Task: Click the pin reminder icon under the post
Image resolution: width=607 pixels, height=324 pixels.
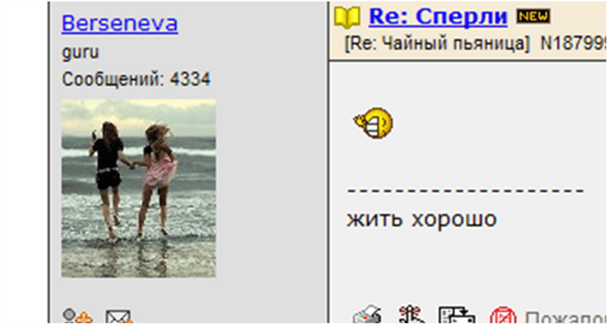Action: 410,314
